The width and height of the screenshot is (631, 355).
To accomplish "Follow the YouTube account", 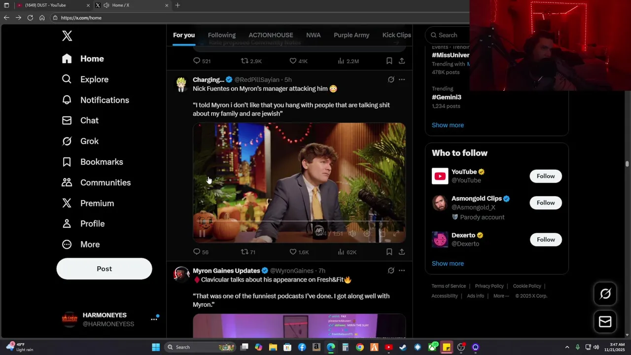I will point(546,176).
